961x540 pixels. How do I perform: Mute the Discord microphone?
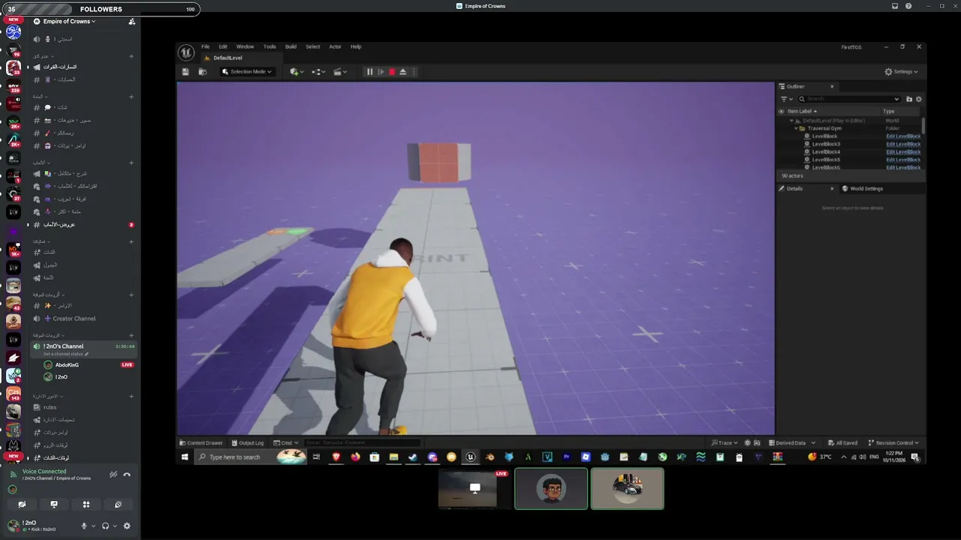pos(84,526)
